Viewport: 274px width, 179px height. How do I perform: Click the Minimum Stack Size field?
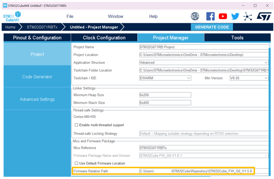[x=165, y=103]
